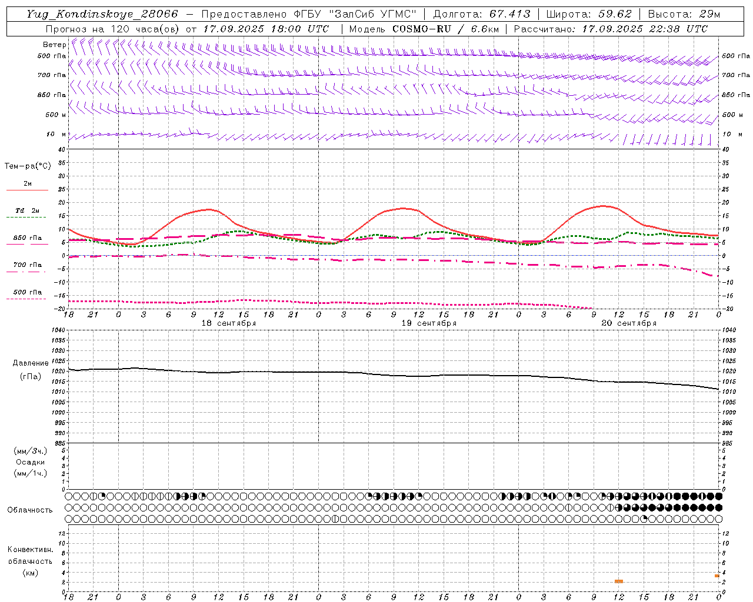The height and width of the screenshot is (602, 753).
Task: Click the Модель COSMO-RU / 6.6км label
Action: coord(424,29)
